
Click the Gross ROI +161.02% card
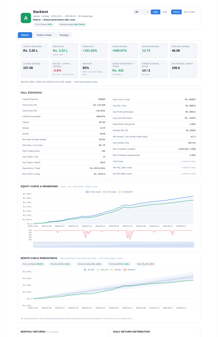coord(94,51)
